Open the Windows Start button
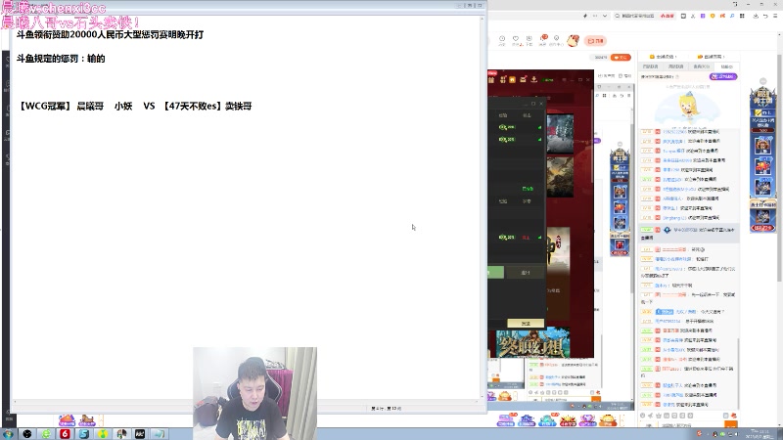This screenshot has height=440, width=783. coord(8,434)
